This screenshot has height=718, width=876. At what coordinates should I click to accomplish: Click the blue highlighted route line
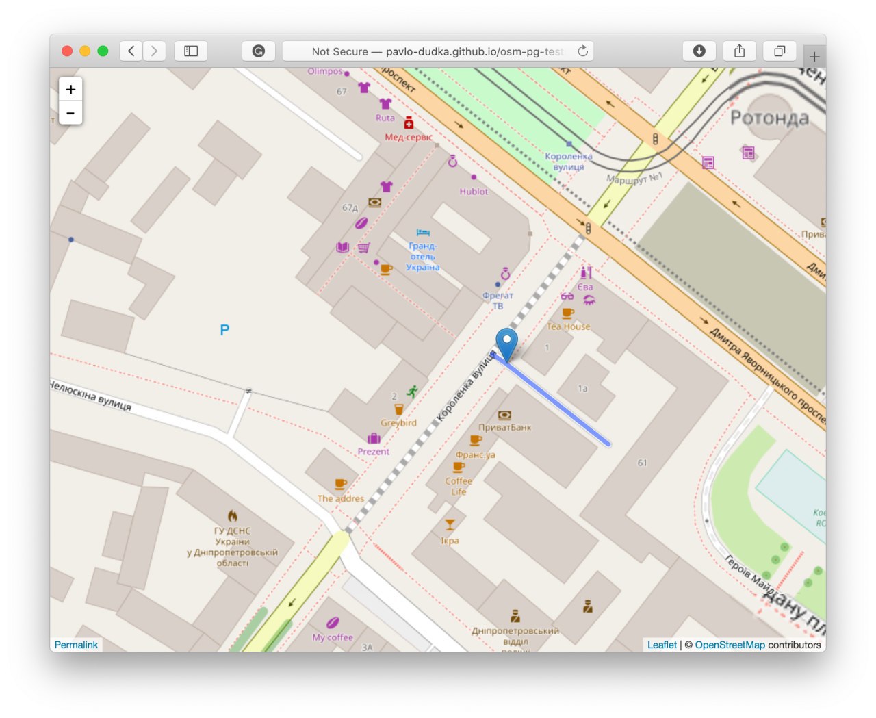[558, 402]
